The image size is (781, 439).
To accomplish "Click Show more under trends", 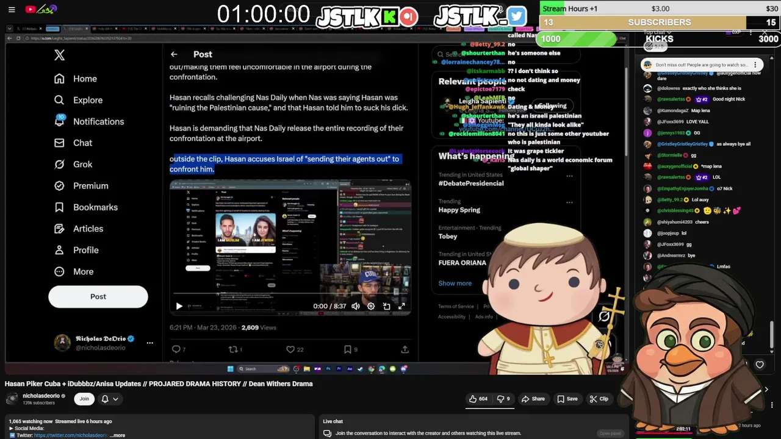I will point(455,283).
